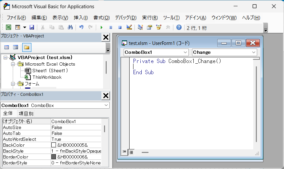Click the BorderColor gray color swatch

click(54, 157)
